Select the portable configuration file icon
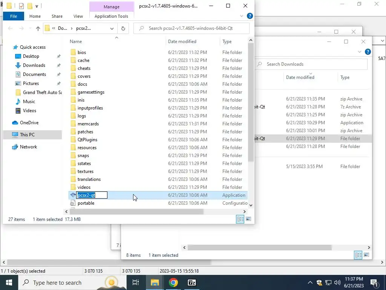 73,203
